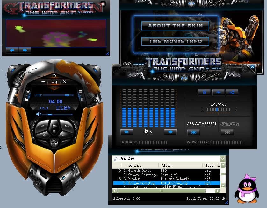Select the Hot_Action_Cop highlighted row
This screenshot has width=267, height=208.
click(166, 183)
